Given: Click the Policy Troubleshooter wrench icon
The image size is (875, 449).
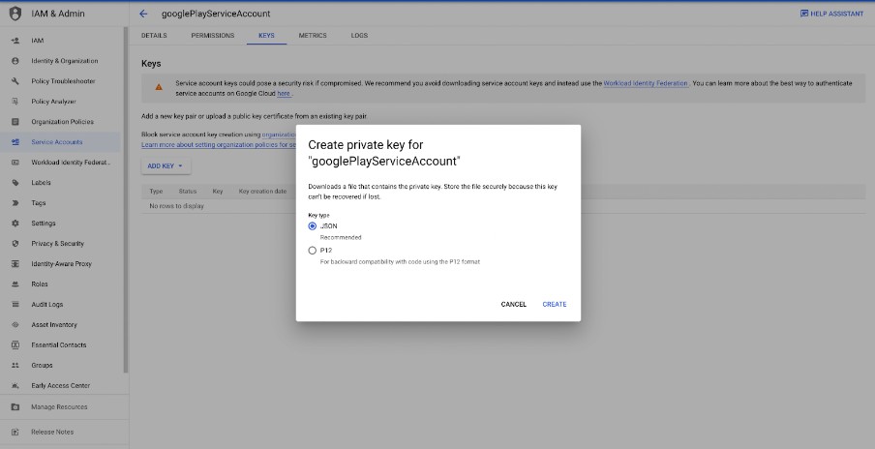Looking at the screenshot, I should (15, 81).
